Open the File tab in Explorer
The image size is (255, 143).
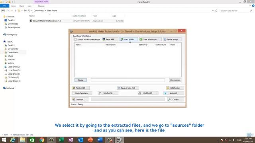tap(4, 6)
